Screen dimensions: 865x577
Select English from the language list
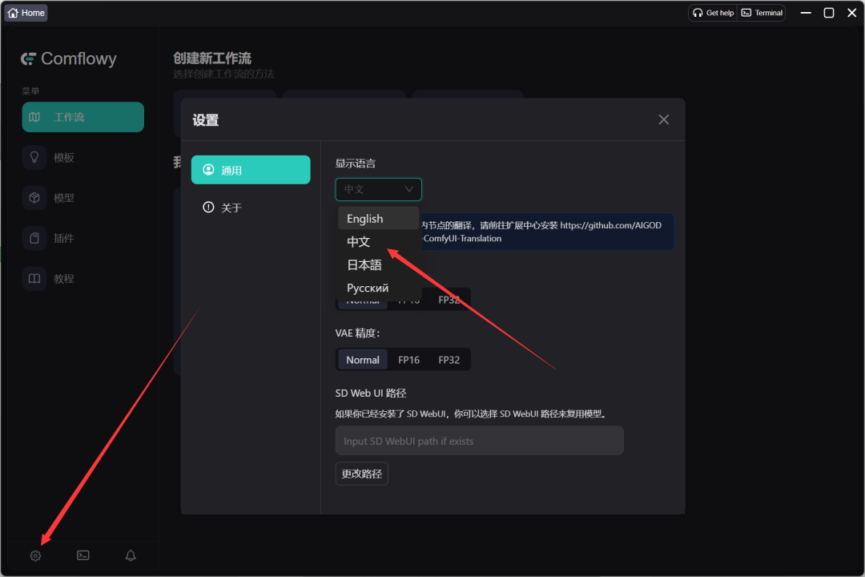point(366,218)
